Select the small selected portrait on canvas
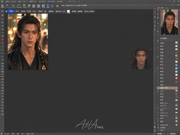The height and width of the screenshot is (135, 180). click(141, 59)
